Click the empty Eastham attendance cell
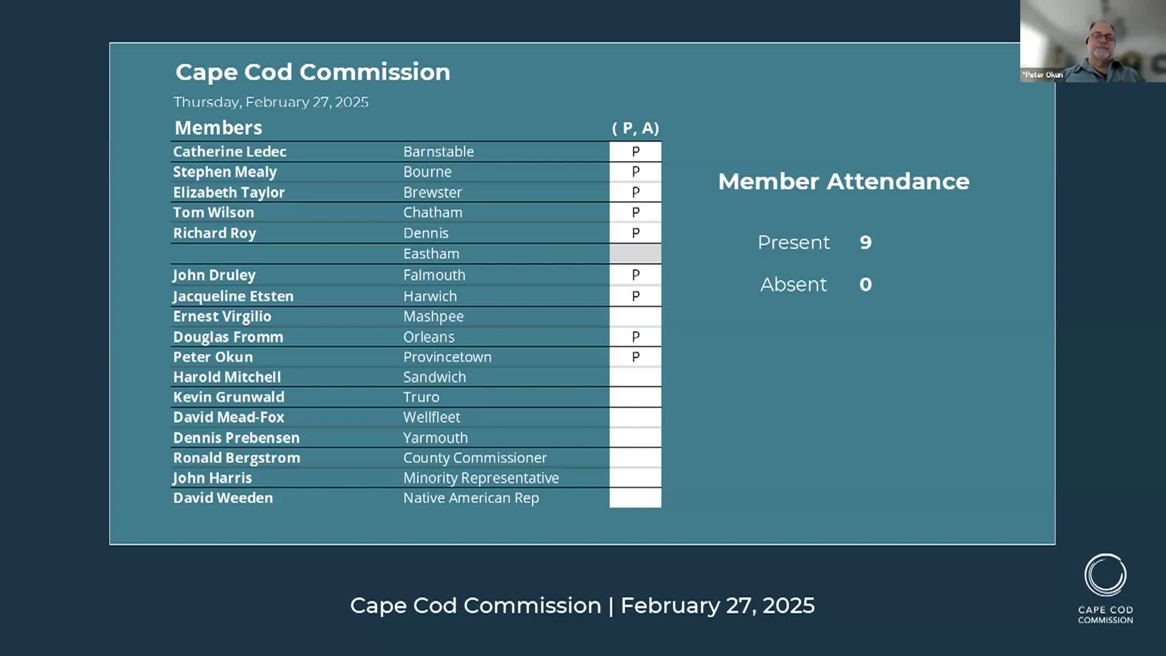The image size is (1166, 656). pyautogui.click(x=635, y=254)
